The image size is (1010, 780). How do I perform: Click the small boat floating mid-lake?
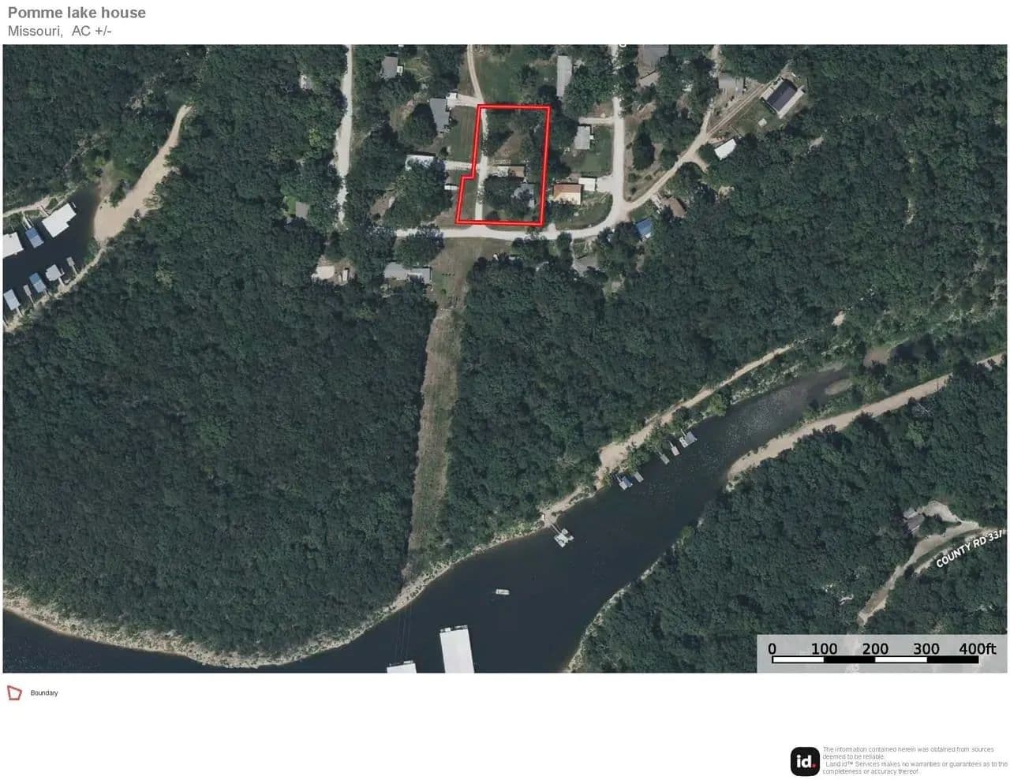point(502,592)
